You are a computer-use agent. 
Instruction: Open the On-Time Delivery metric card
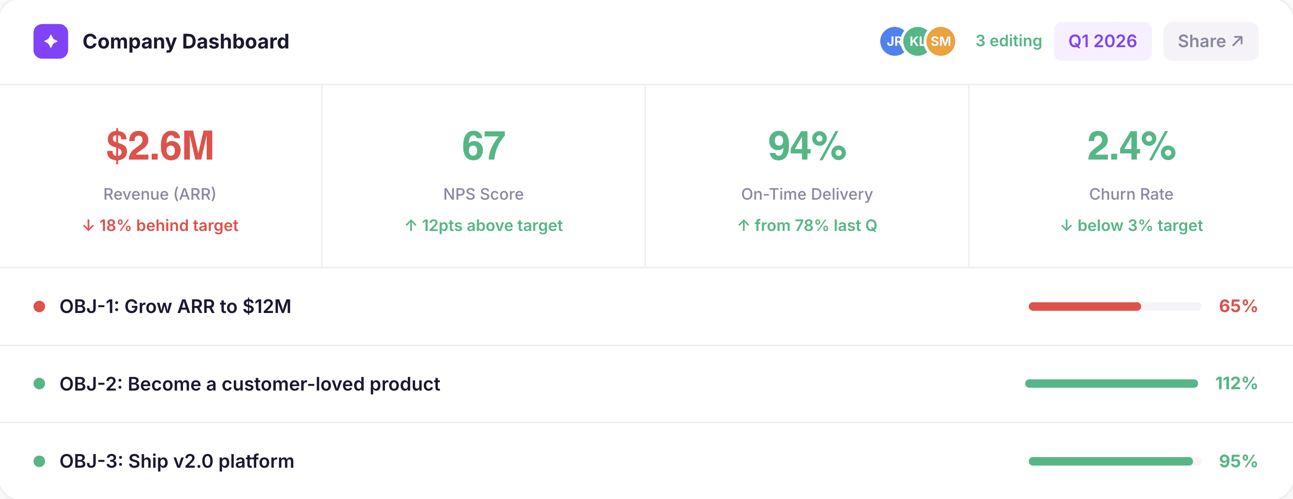click(x=807, y=175)
